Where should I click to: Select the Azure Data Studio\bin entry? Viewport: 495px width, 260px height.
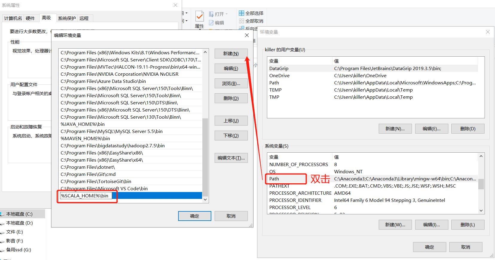coord(131,81)
